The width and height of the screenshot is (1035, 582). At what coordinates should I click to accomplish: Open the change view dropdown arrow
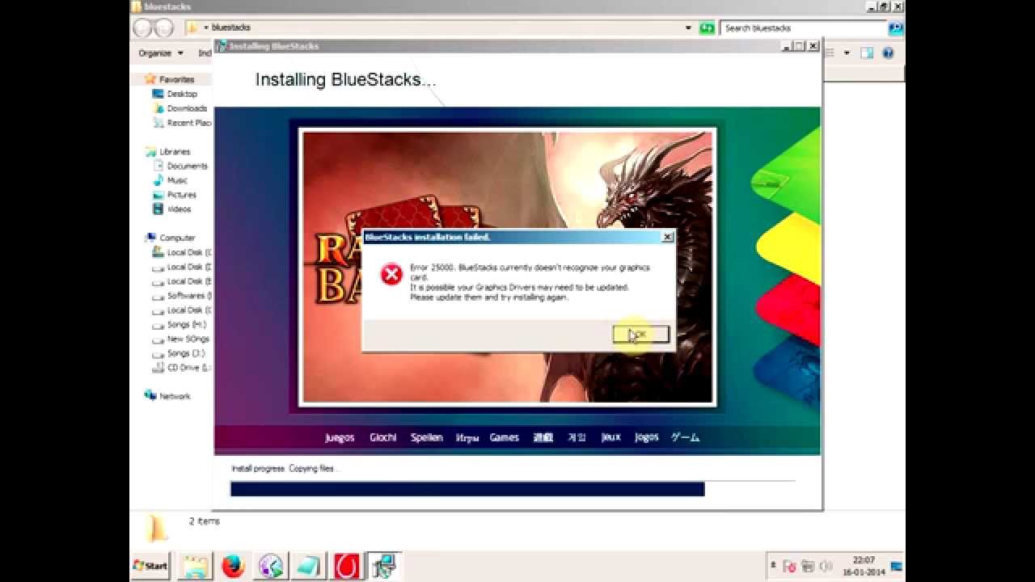pyautogui.click(x=847, y=53)
